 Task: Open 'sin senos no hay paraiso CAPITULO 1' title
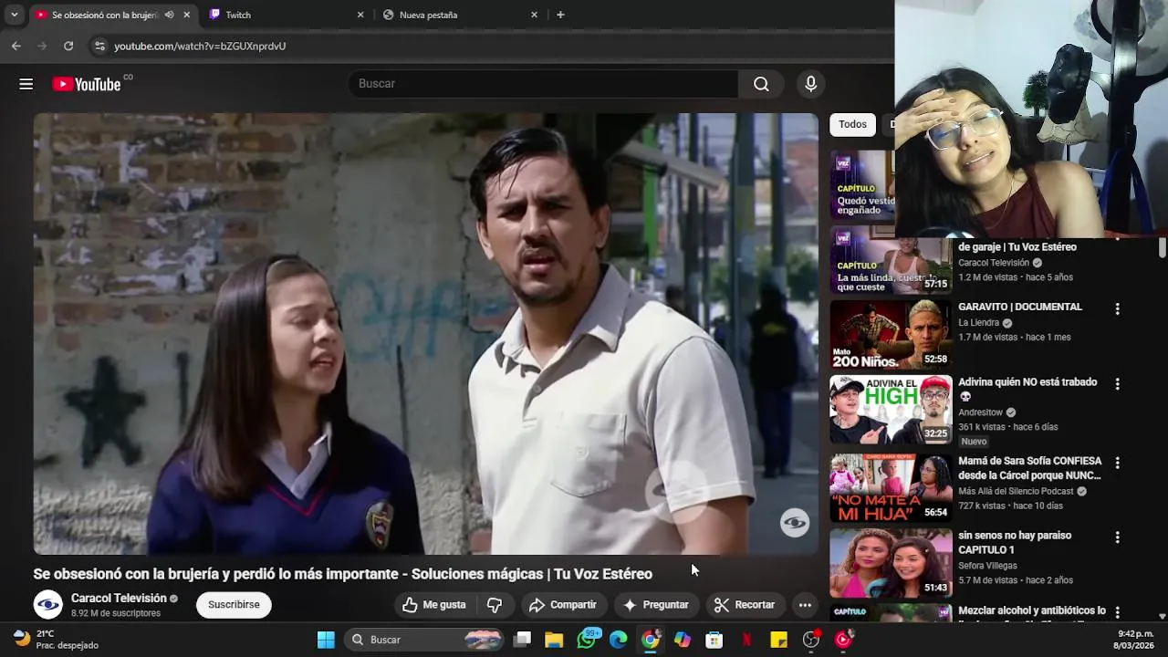tap(1015, 542)
